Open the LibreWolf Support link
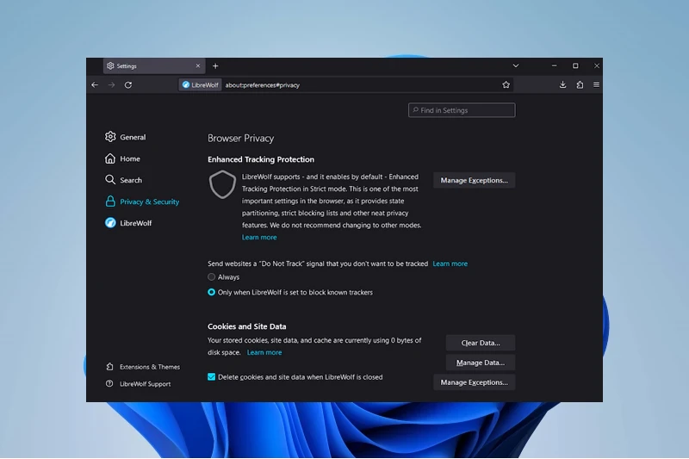This screenshot has height=459, width=689. [139, 384]
